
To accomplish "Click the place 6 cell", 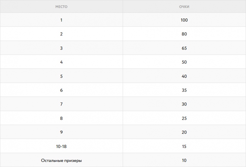I will click(61, 90).
